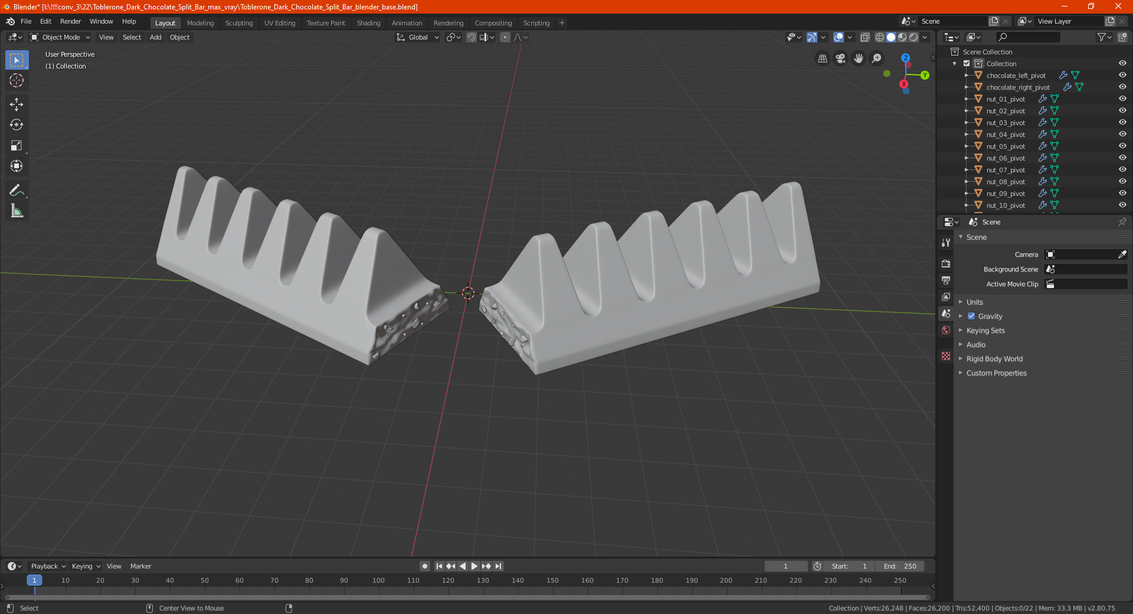Hide nut_01_pivot with its eye icon
The image size is (1133, 614).
click(1122, 99)
